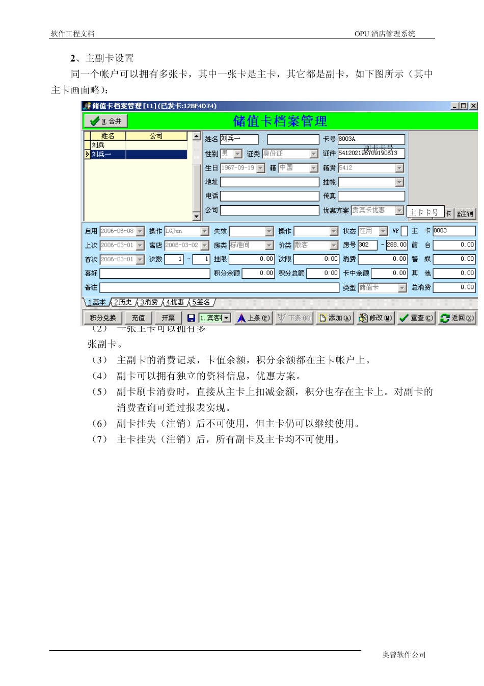Switch to the 1基本 tab
The width and height of the screenshot is (484, 686).
point(97,302)
